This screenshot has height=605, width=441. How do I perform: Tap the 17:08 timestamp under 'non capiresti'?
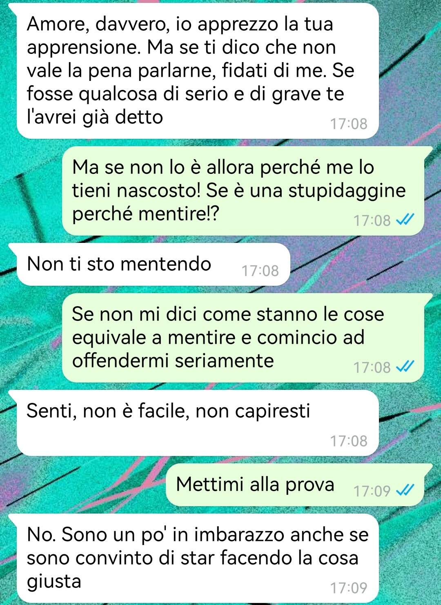coord(349,441)
